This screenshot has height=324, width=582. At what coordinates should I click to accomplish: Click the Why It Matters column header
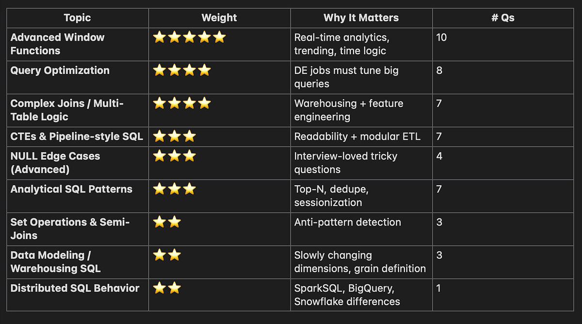click(361, 18)
